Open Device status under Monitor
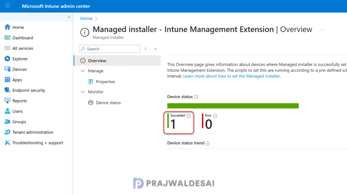 (x=108, y=103)
